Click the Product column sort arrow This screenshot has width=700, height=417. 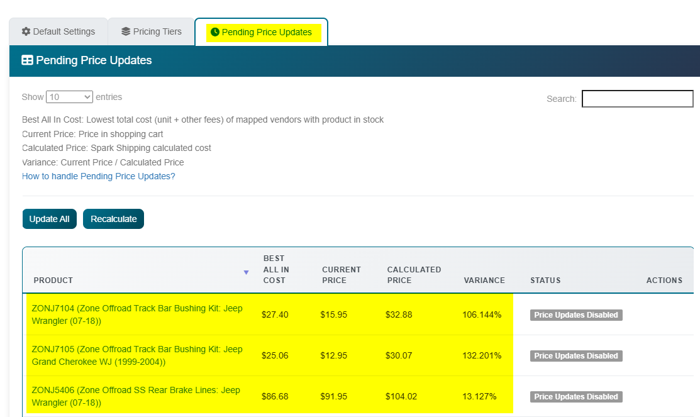(246, 272)
